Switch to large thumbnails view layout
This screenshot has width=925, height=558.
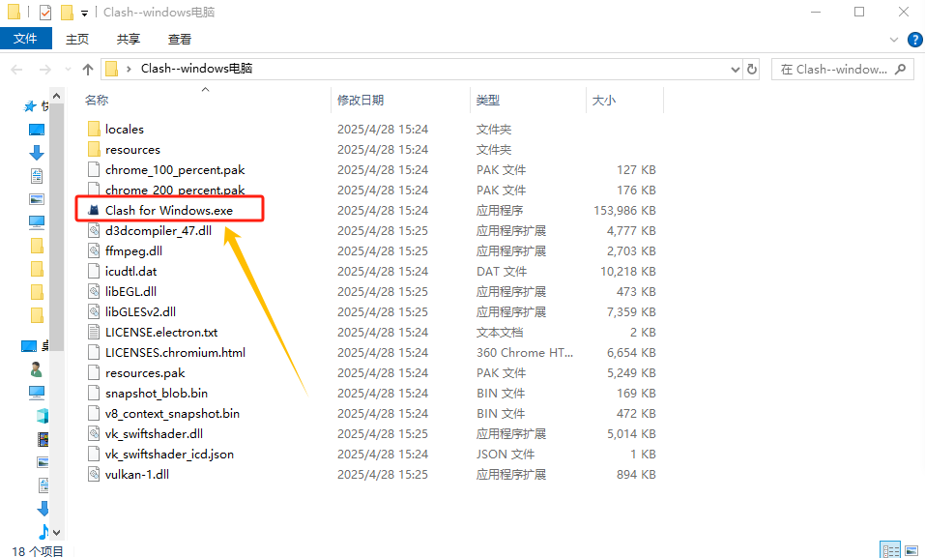click(912, 550)
